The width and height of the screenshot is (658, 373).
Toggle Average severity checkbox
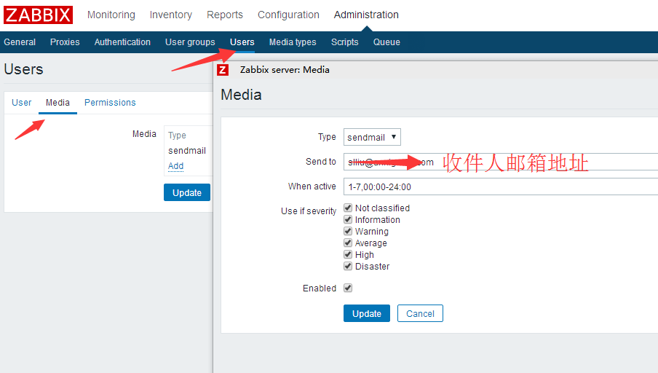point(348,243)
